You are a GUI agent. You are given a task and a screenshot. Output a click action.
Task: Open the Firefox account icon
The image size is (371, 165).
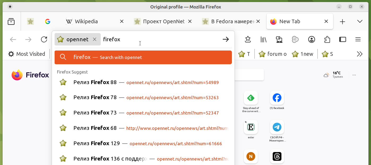pyautogui.click(x=312, y=39)
